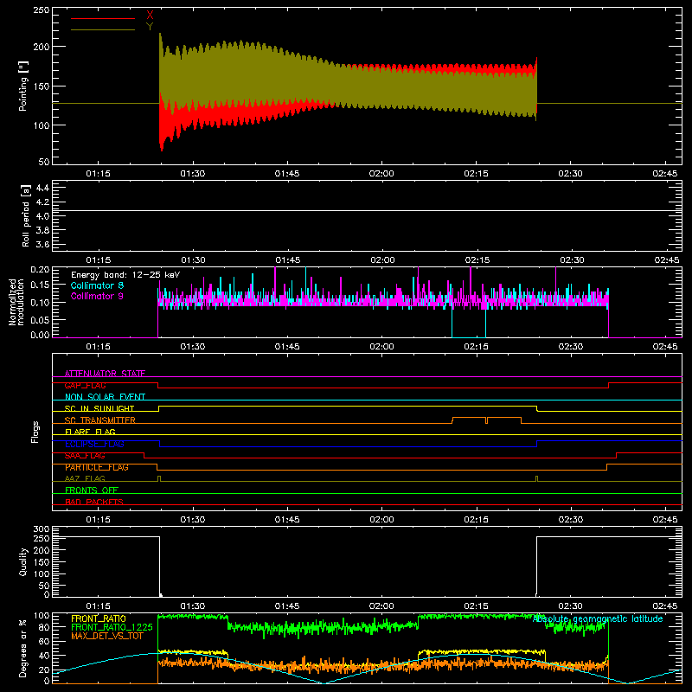Viewport: 692px width, 692px height.
Task: Select the yellow FRONT_RATIO legend label
Action: [99, 618]
